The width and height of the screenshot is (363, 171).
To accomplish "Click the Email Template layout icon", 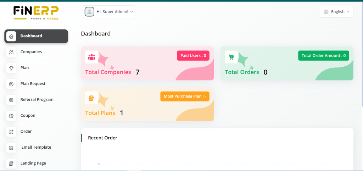I will point(11,148).
